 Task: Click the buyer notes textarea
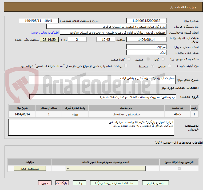(91, 127)
